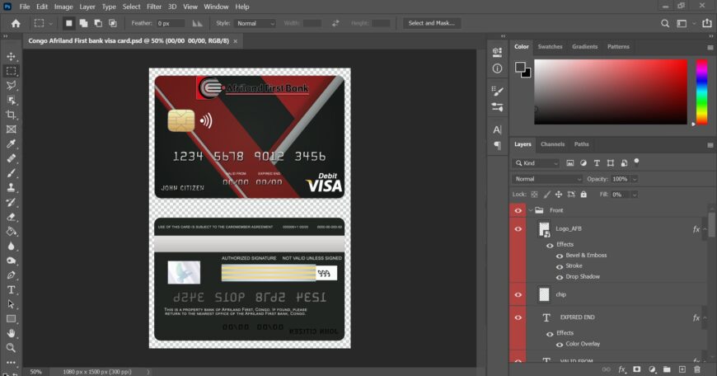Open the Layer menu
Screen dimensions: 717x376
87,7
